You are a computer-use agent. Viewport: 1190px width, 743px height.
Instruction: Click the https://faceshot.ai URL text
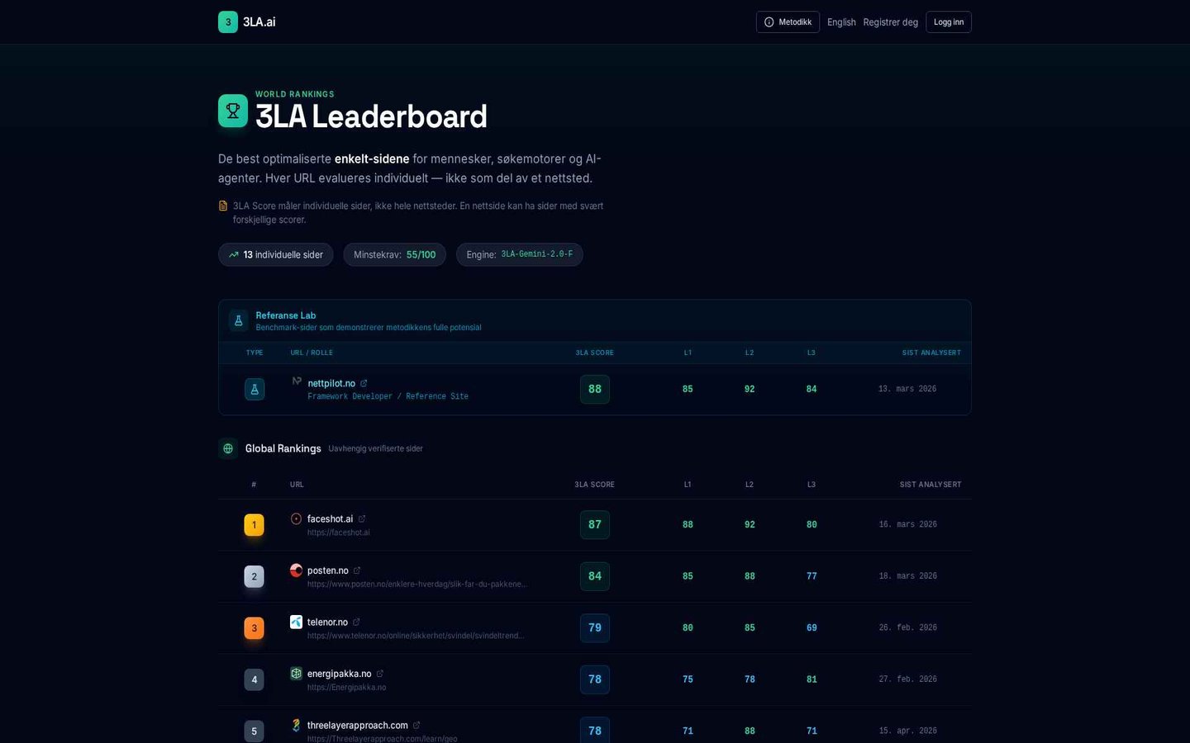(339, 532)
